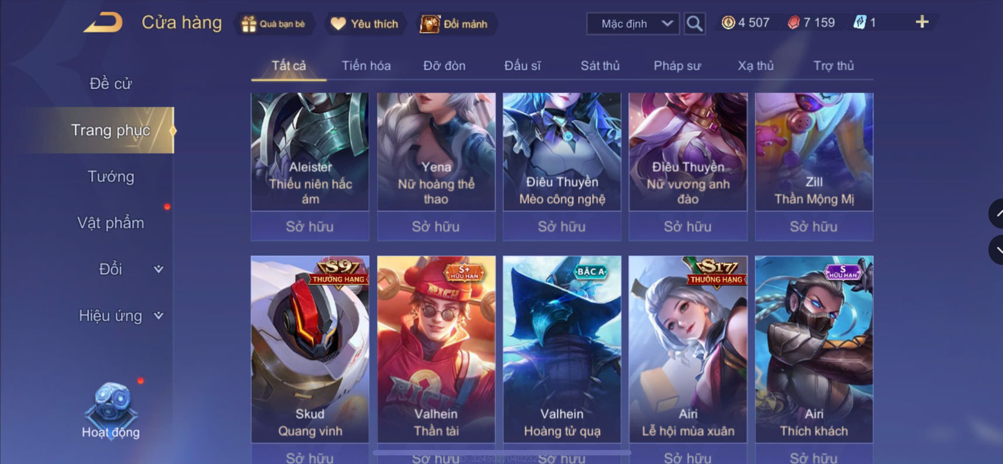Click Sở hữu under Aleister skin
This screenshot has height=464, width=1003.
pyautogui.click(x=310, y=226)
